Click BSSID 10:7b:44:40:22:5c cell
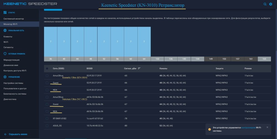Image resolution: width=277 pixels, height=139 pixels. coord(95,126)
